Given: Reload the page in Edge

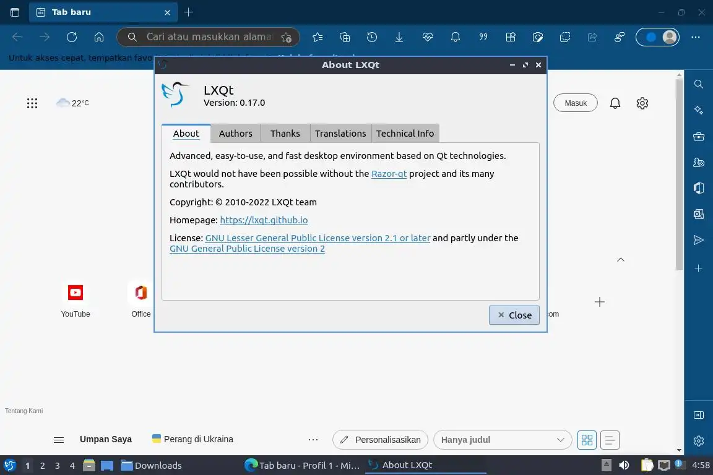Looking at the screenshot, I should (x=71, y=37).
